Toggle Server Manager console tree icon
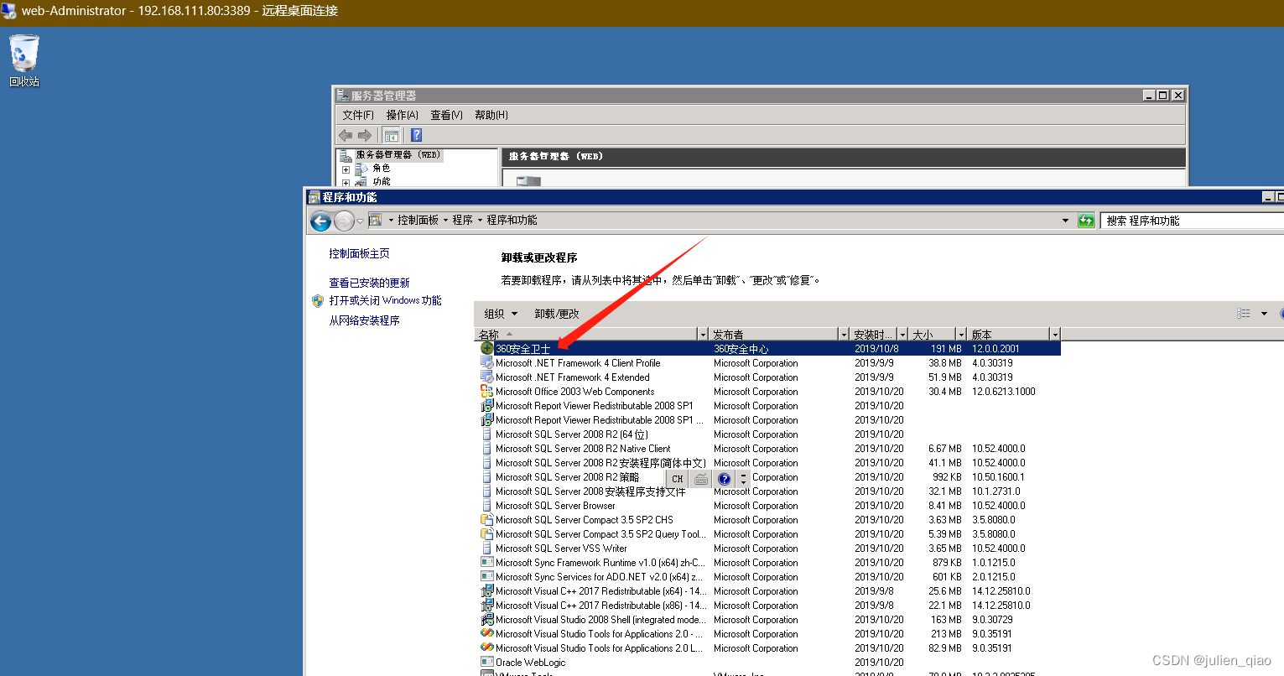The image size is (1284, 676). coord(392,135)
